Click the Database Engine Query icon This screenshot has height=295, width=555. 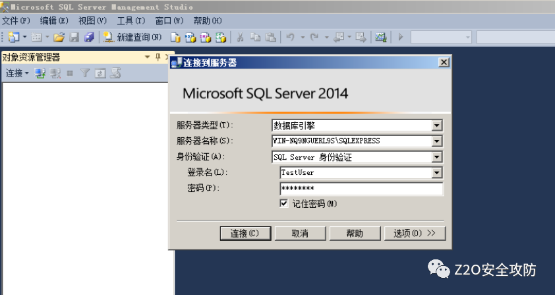coord(175,37)
